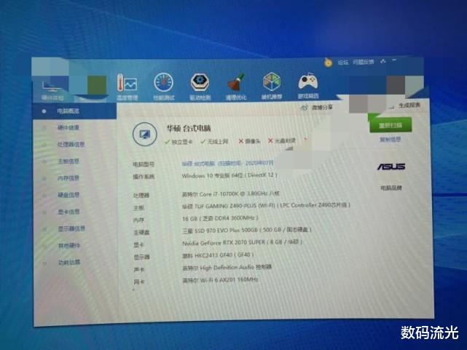Image resolution: width=467 pixels, height=350 pixels.
Task: Minimize the window with the dash button
Action: 394,60
